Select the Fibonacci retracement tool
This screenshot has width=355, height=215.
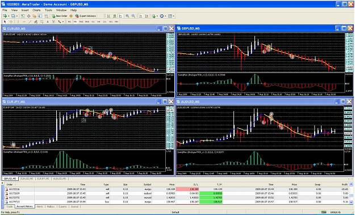click(x=41, y=22)
